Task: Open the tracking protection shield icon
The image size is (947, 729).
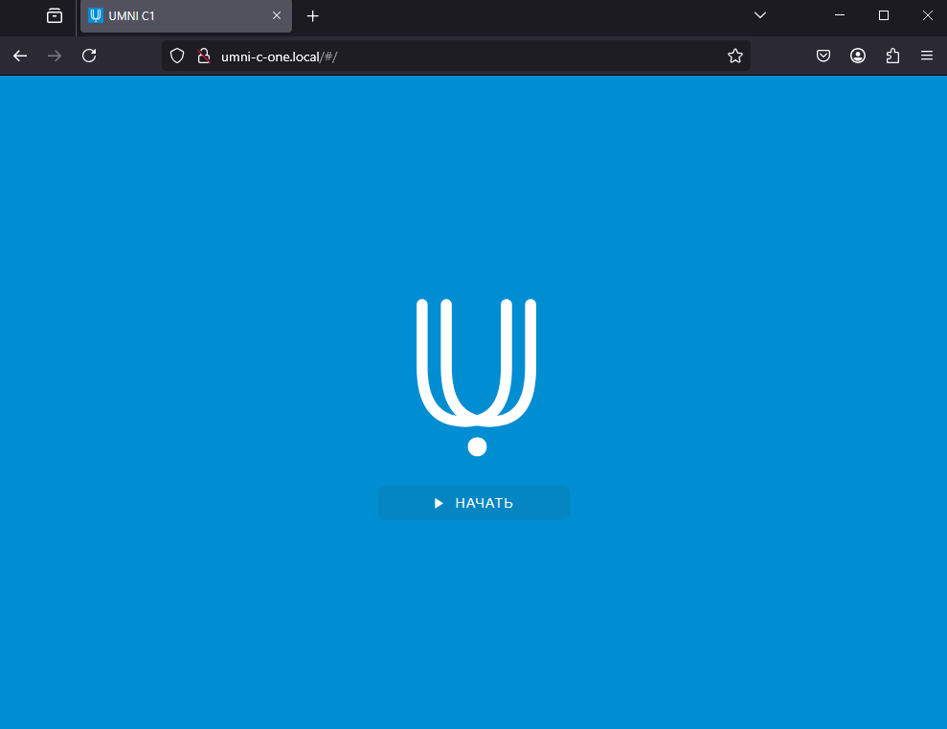Action: pyautogui.click(x=177, y=57)
